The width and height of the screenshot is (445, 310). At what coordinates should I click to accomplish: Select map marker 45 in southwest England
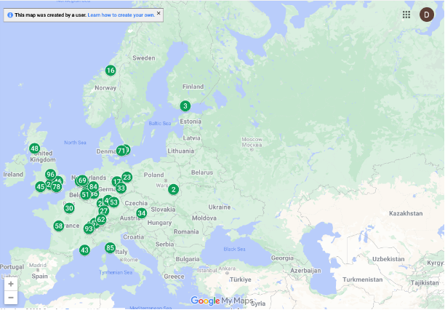pos(41,187)
